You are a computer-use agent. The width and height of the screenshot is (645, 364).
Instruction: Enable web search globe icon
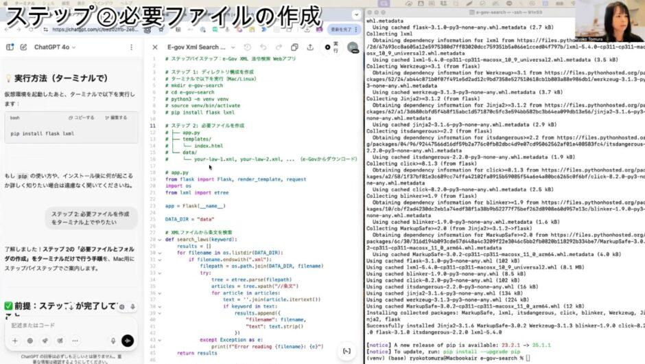coord(30,341)
